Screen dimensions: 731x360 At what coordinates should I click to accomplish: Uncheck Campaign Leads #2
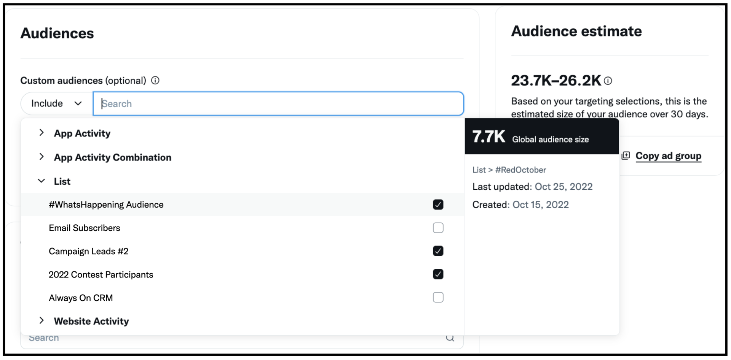[438, 251]
